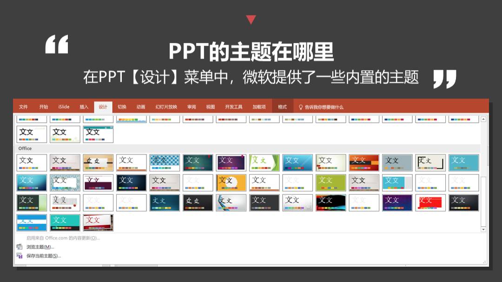Switch to the 开始 tab
This screenshot has width=502, height=282.
44,107
